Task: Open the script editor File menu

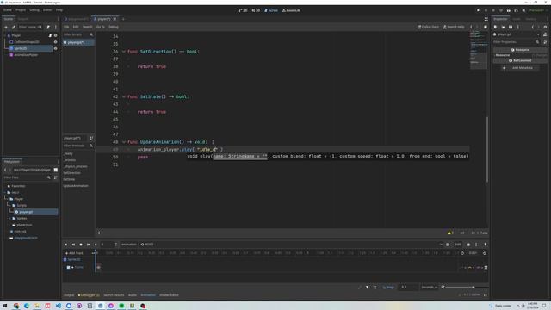Action: pyautogui.click(x=66, y=27)
